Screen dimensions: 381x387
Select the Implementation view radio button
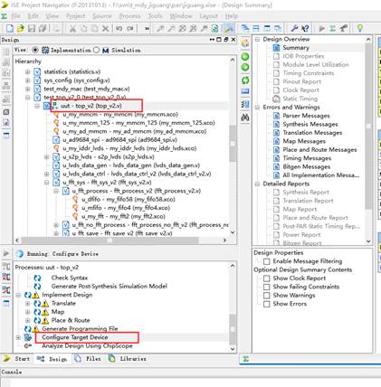(x=35, y=50)
